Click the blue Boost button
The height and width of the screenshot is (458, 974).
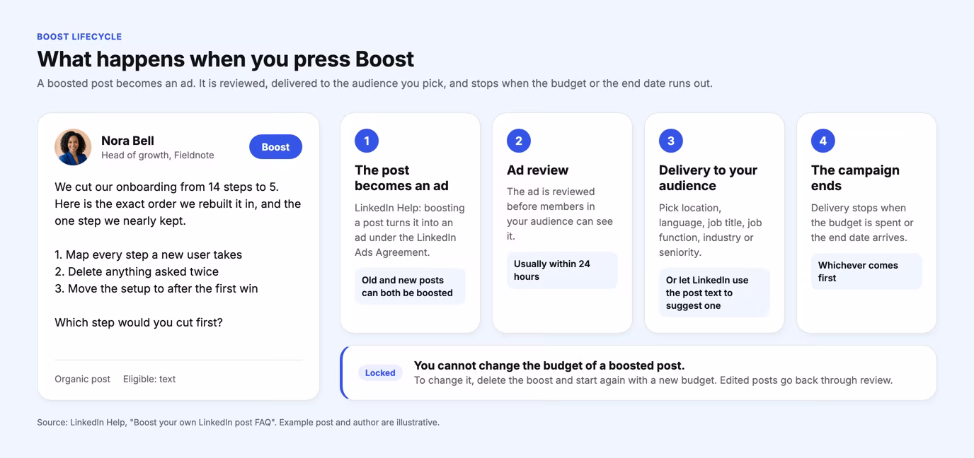275,147
